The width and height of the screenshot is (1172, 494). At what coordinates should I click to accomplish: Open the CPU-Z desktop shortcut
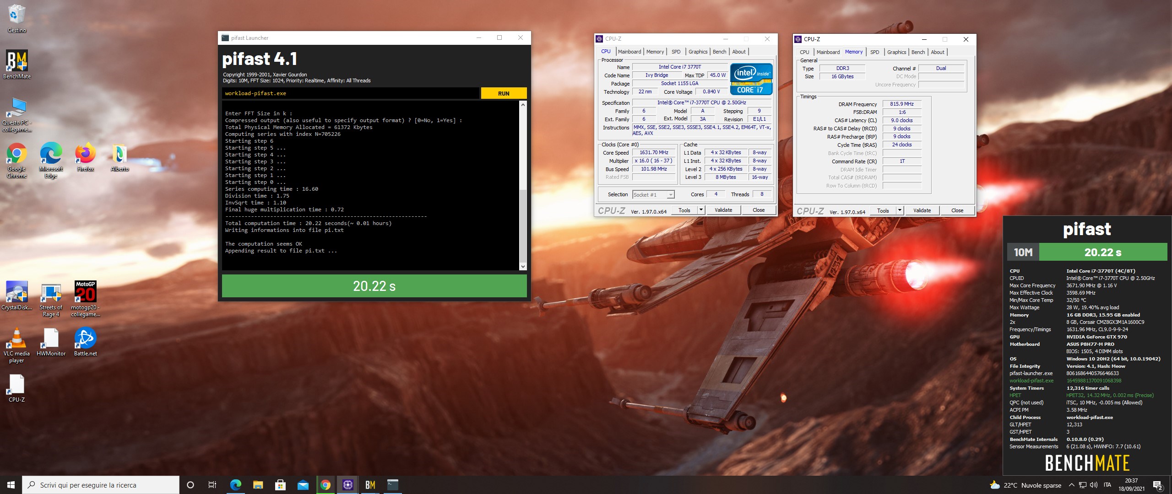(17, 388)
